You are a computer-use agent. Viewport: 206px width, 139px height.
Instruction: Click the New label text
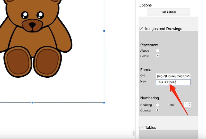pyautogui.click(x=143, y=81)
